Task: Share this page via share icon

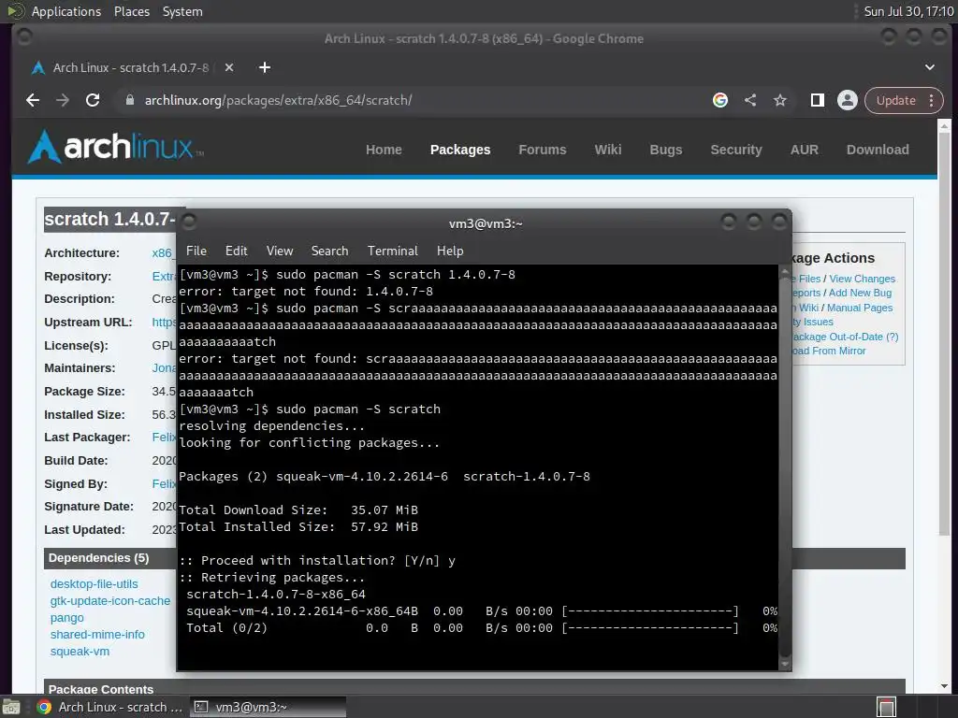Action: coord(750,100)
